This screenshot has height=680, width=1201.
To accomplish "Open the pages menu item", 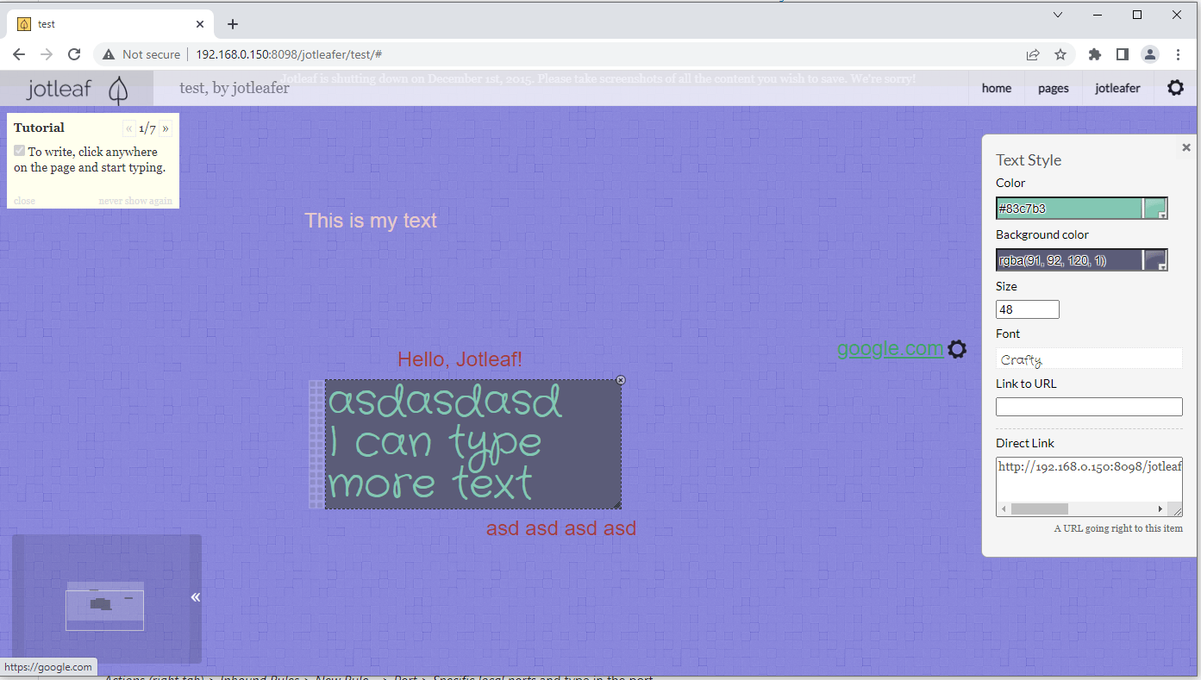I will pos(1053,88).
